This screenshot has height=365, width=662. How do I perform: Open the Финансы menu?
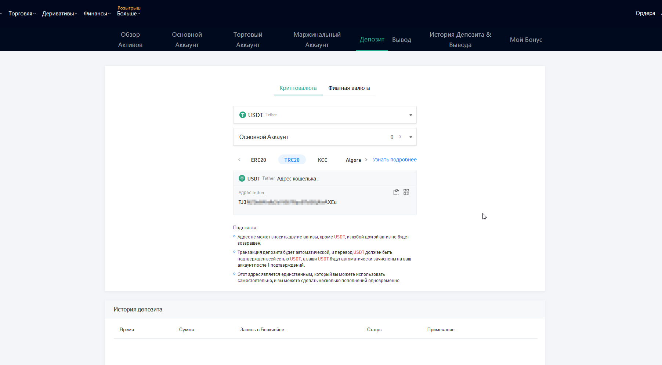coord(97,14)
